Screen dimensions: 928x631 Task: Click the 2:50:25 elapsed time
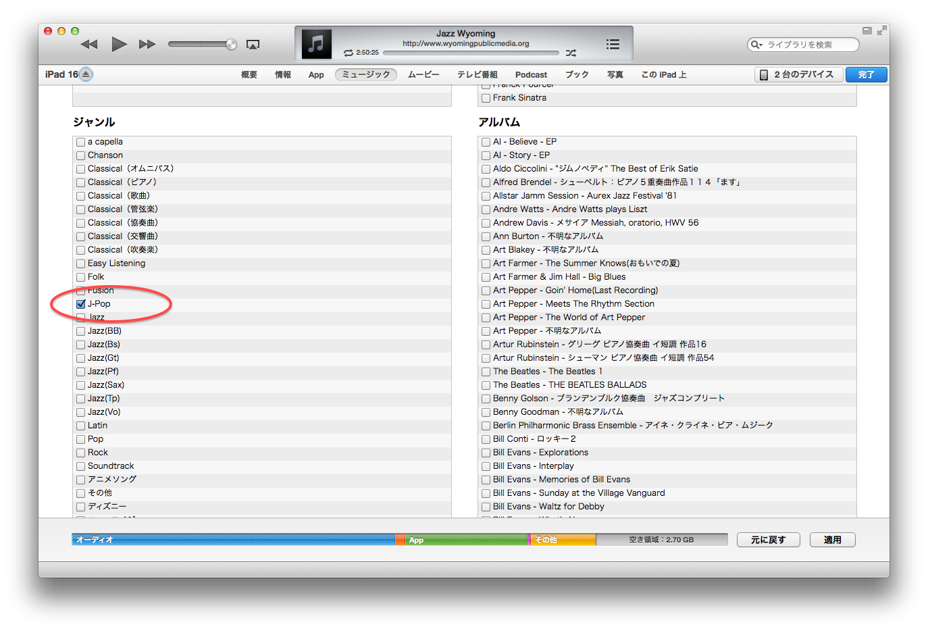[367, 53]
